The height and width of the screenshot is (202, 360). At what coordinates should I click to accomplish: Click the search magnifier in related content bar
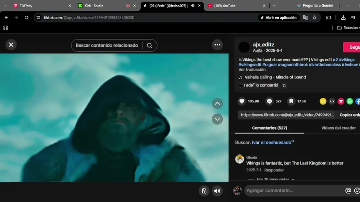tap(150, 45)
